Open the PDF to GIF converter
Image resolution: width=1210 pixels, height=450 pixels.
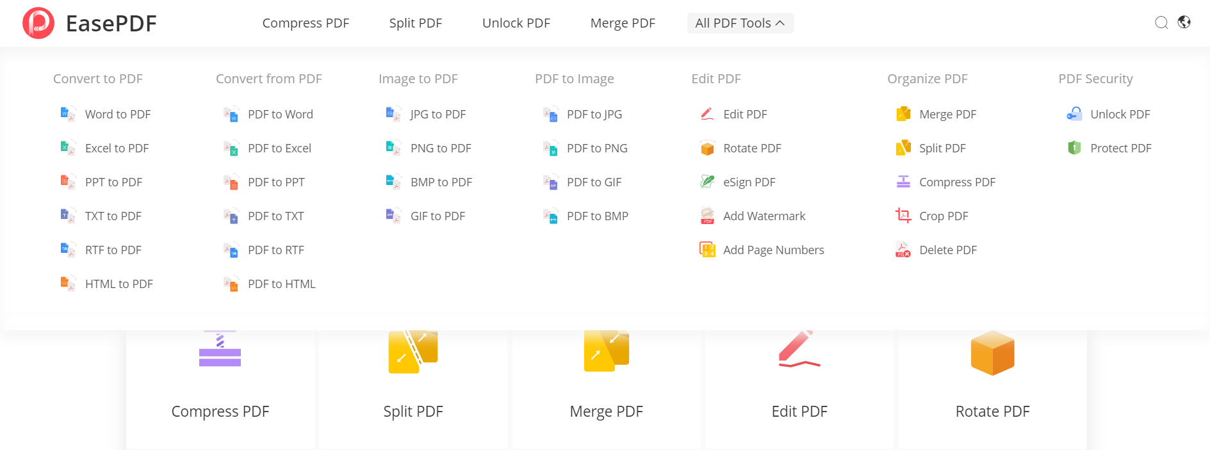tap(593, 182)
